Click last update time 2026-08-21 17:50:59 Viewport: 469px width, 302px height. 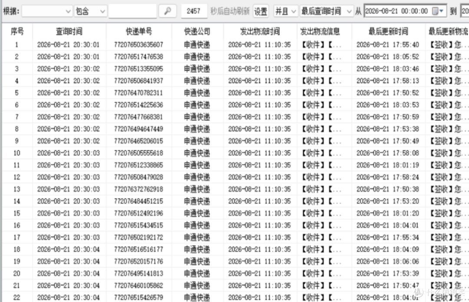pos(388,117)
